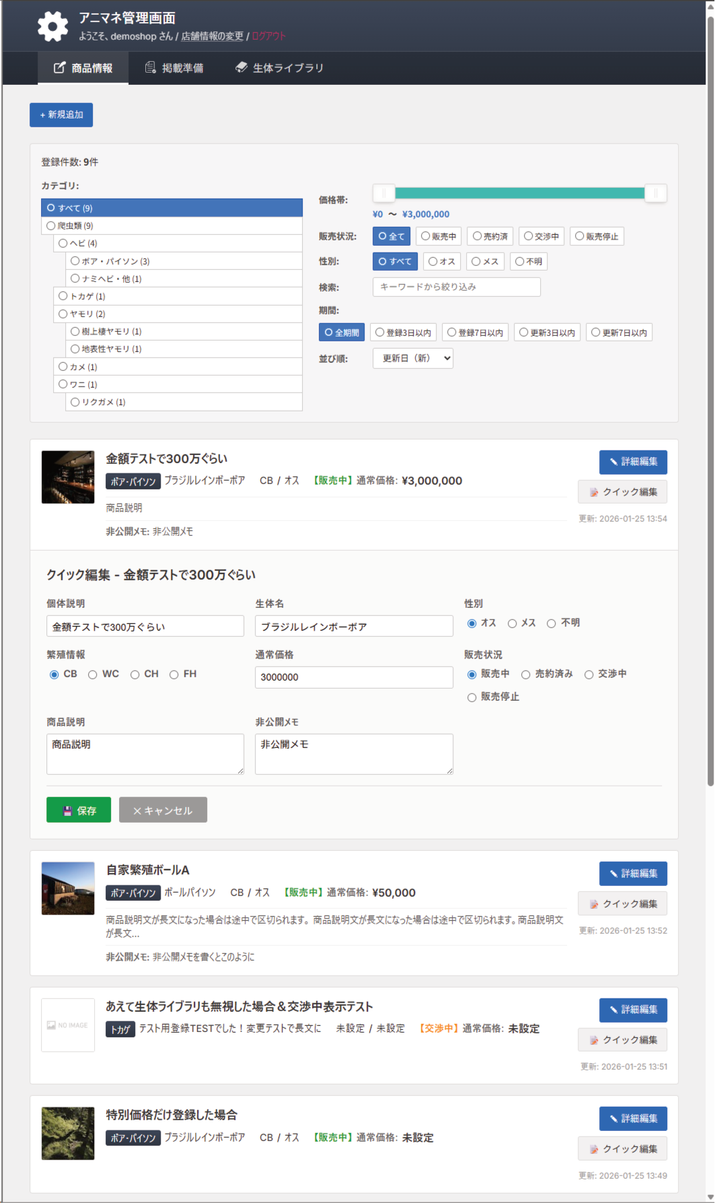
Task: Open 生体ライブラリ tab
Action: click(x=279, y=68)
